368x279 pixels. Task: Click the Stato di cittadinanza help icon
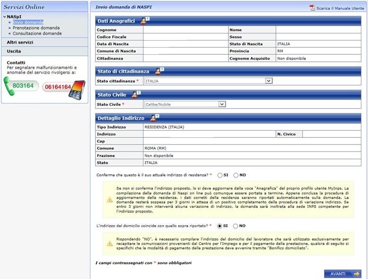pos(159,71)
